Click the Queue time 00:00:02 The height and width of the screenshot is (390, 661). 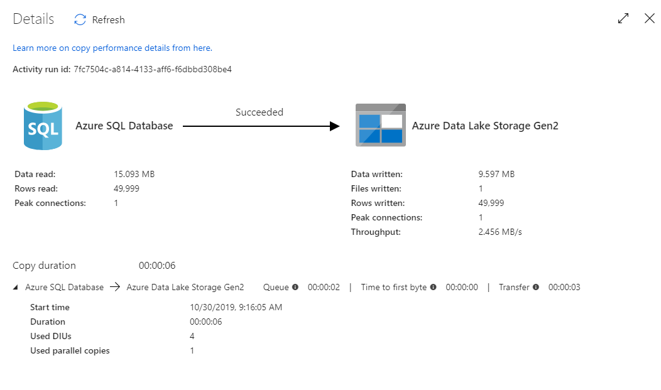point(324,287)
